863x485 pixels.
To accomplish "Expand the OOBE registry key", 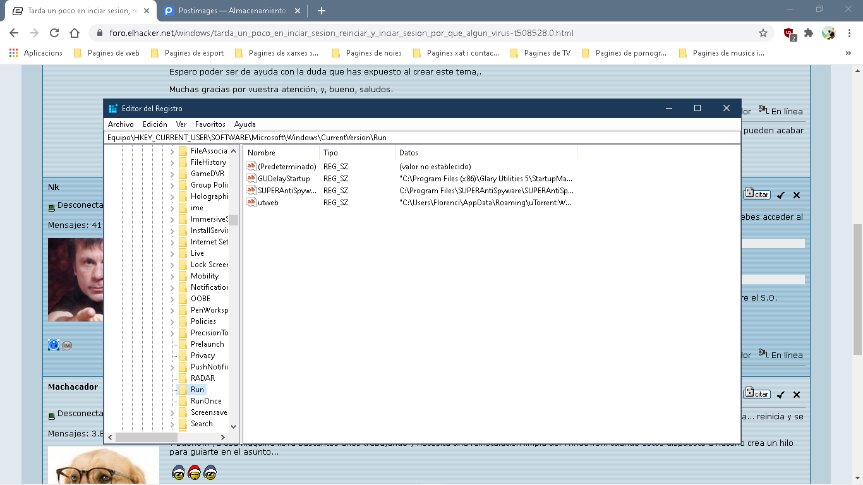I will 172,299.
